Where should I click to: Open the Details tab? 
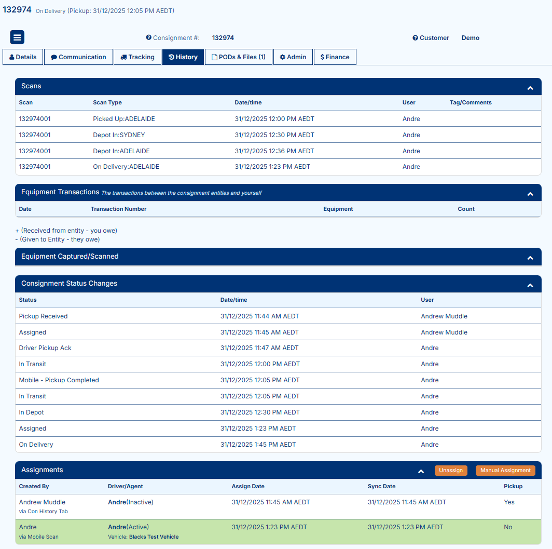point(23,57)
